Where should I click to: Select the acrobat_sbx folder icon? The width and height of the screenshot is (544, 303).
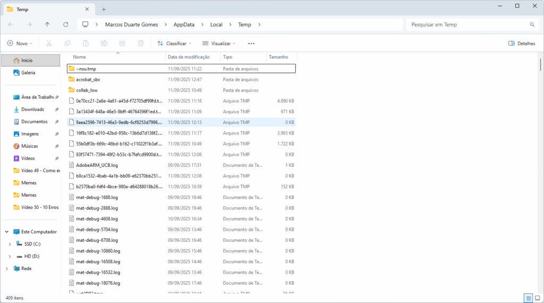[x=72, y=79]
